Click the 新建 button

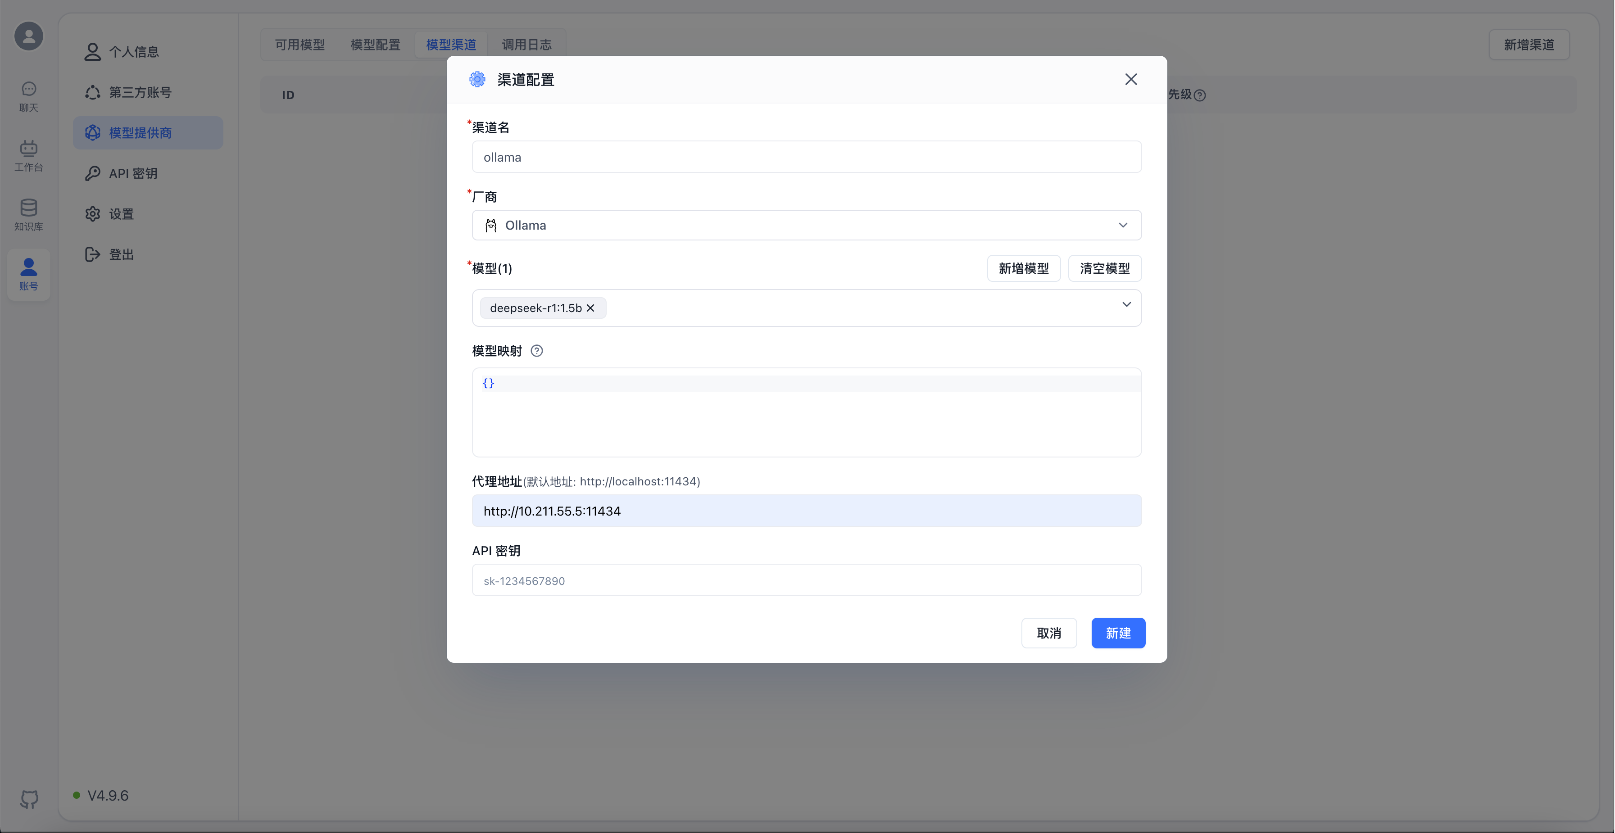click(1118, 633)
